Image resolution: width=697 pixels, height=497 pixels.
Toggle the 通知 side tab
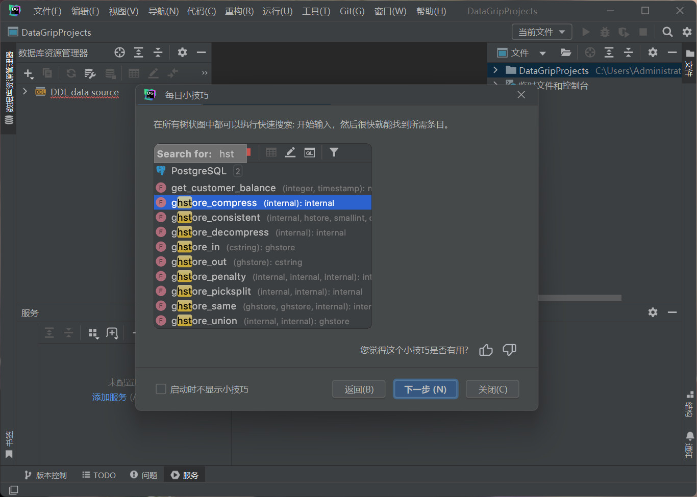pyautogui.click(x=689, y=444)
